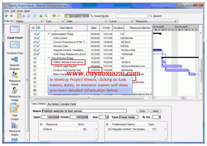Click the green plus expand icon
The image size is (207, 146).
(54, 16)
